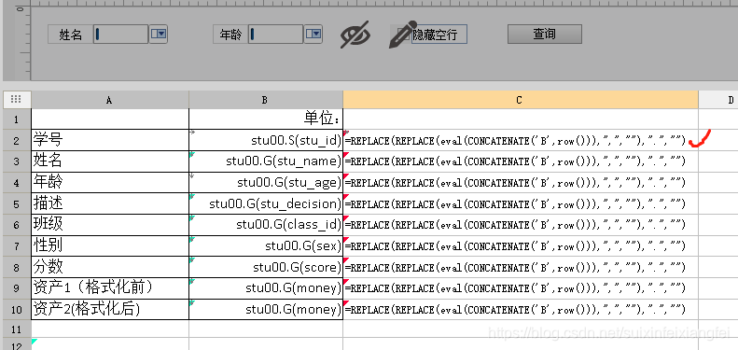Click the stu00.G(score) cell
Viewport: 738px width, 350px height.
pyautogui.click(x=266, y=267)
